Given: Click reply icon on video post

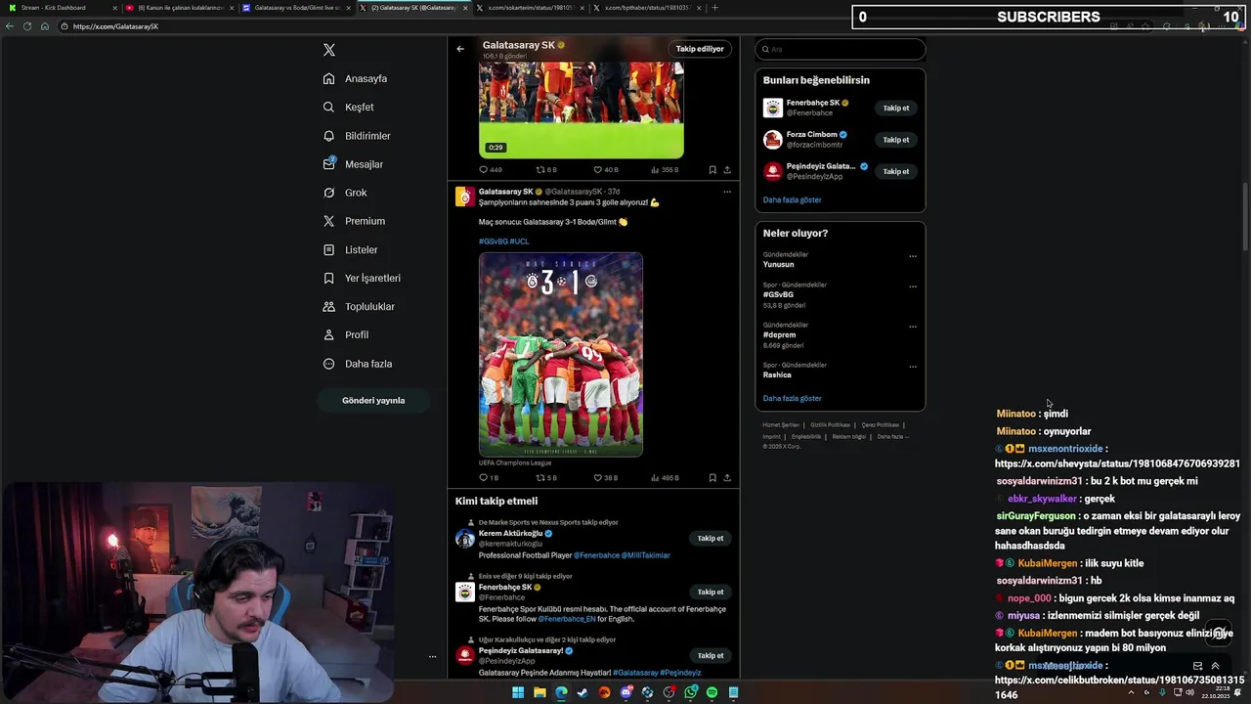Looking at the screenshot, I should pyautogui.click(x=483, y=170).
